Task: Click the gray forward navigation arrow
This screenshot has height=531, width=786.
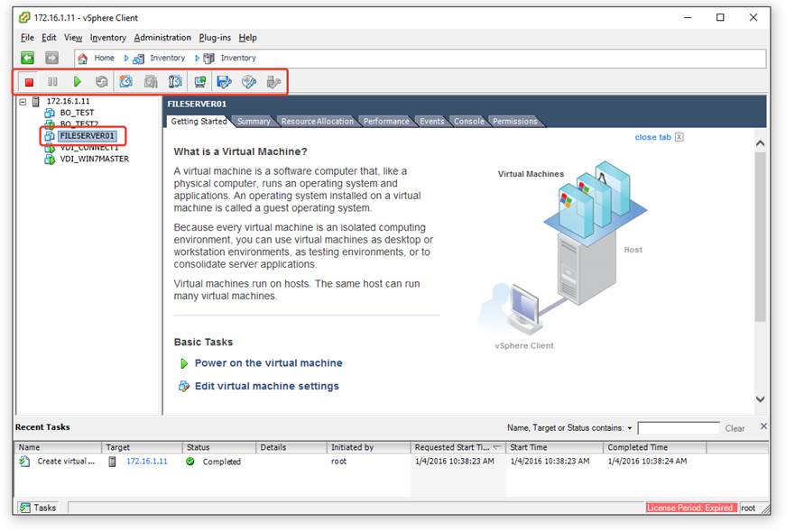Action: point(51,58)
